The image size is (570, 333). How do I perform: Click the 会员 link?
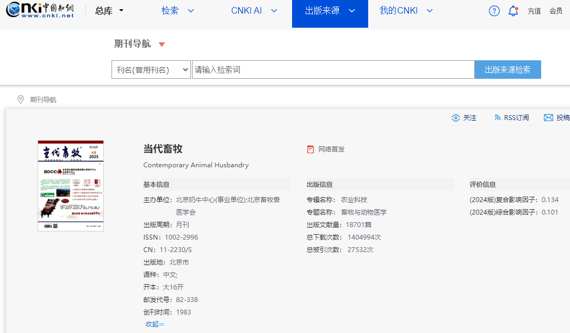[x=556, y=11]
